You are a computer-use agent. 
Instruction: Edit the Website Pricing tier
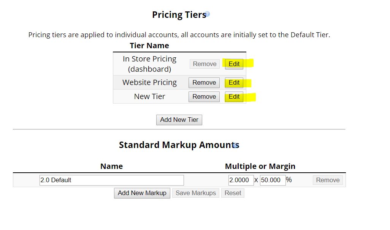tap(233, 82)
